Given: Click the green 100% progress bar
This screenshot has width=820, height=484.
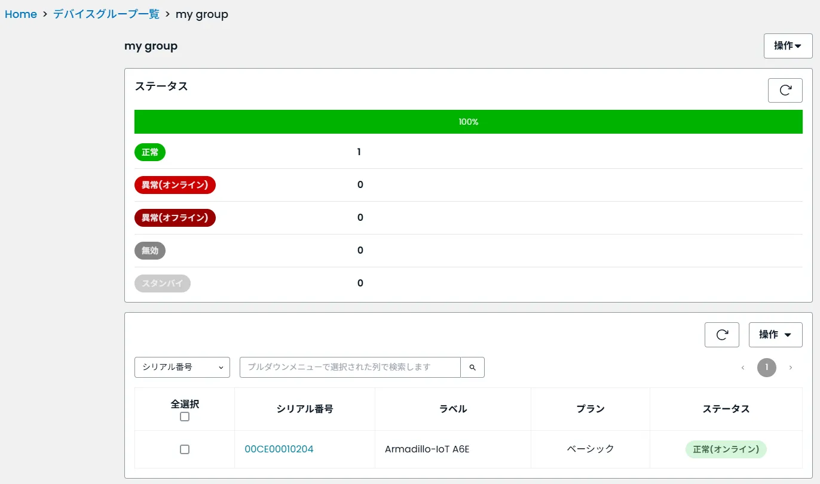Looking at the screenshot, I should tap(469, 121).
